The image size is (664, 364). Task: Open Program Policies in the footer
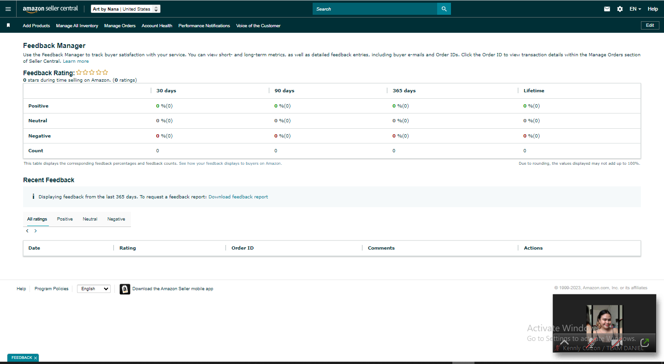(x=51, y=289)
